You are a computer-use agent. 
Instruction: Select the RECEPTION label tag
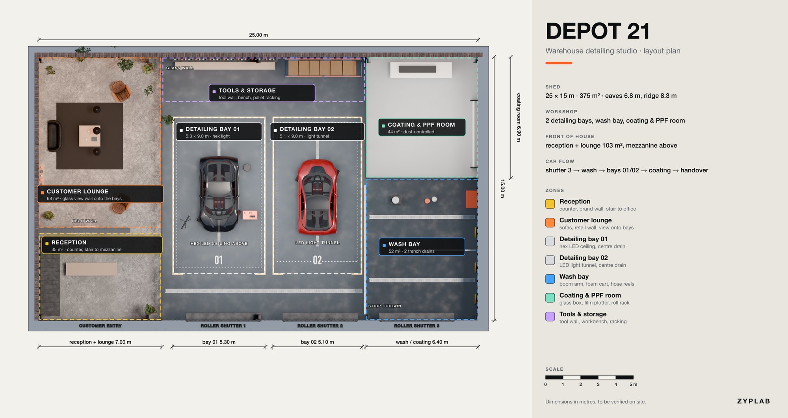click(102, 245)
